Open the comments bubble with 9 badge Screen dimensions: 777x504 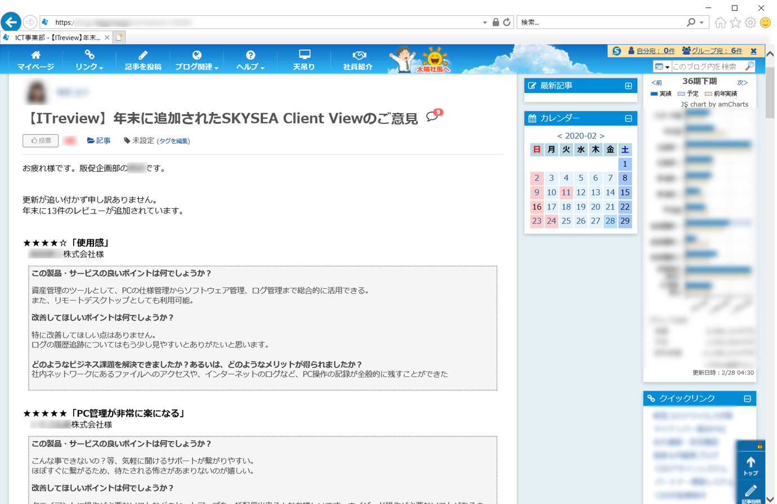click(434, 115)
